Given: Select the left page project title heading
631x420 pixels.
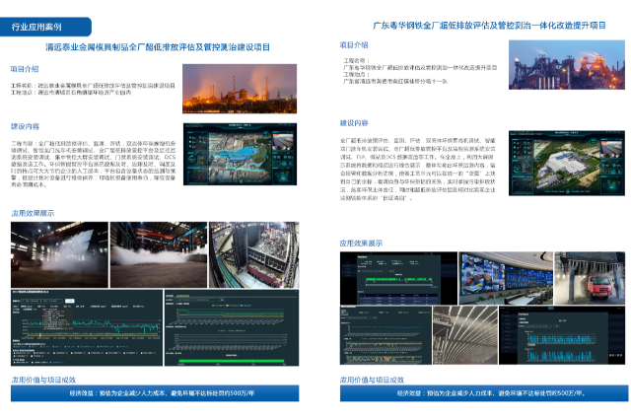Looking at the screenshot, I should [158, 46].
